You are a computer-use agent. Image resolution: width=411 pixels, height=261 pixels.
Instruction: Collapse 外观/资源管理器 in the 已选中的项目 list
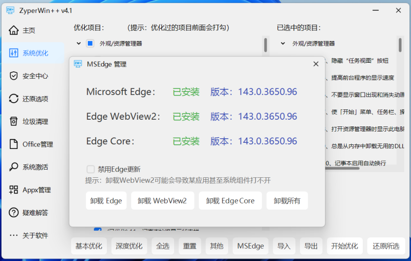pos(283,44)
